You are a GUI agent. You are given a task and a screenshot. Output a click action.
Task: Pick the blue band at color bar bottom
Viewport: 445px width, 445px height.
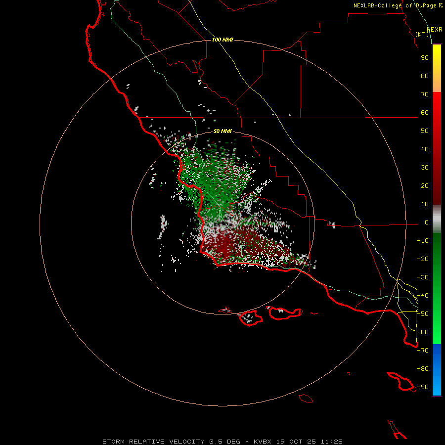click(x=437, y=370)
